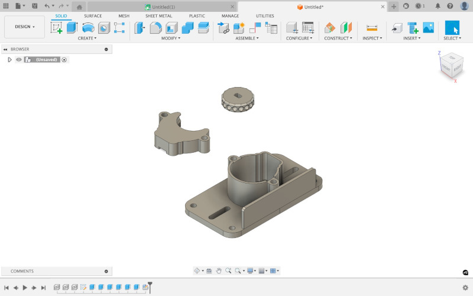Add a new design tab
The height and width of the screenshot is (296, 473).
point(394,7)
